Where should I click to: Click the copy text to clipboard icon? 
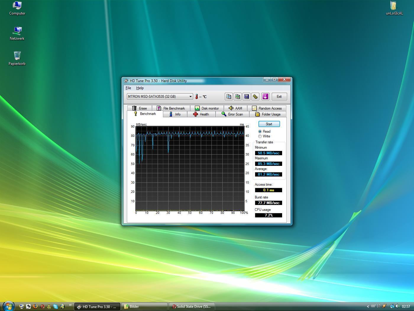pos(229,97)
